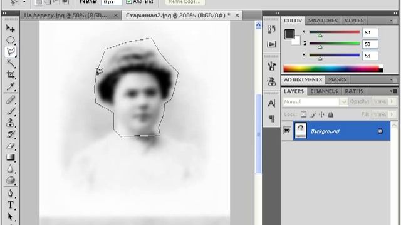The width and height of the screenshot is (401, 225).
Task: Open the Opacity slider arrow
Action: point(392,101)
